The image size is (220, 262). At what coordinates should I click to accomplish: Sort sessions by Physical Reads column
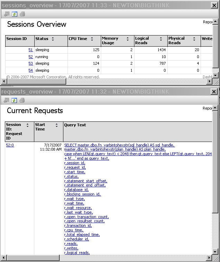tap(194, 39)
